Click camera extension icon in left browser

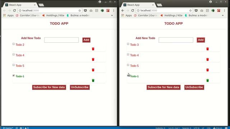click(91, 10)
